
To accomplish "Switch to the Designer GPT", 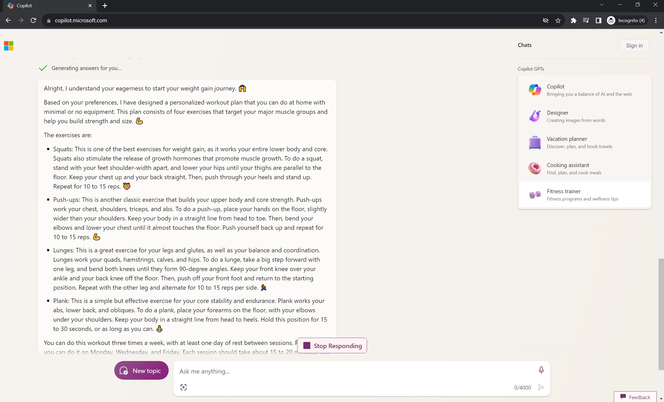I will pyautogui.click(x=585, y=116).
